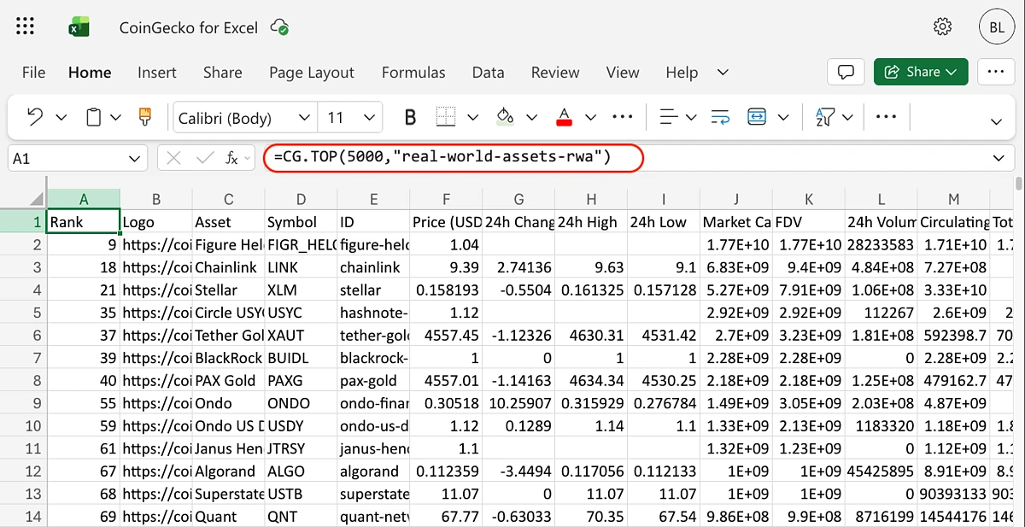
Task: Apply red font color
Action: (x=564, y=117)
